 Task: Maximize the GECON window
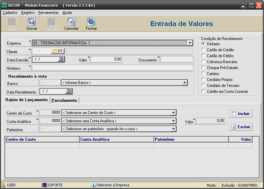pyautogui.click(x=251, y=5)
